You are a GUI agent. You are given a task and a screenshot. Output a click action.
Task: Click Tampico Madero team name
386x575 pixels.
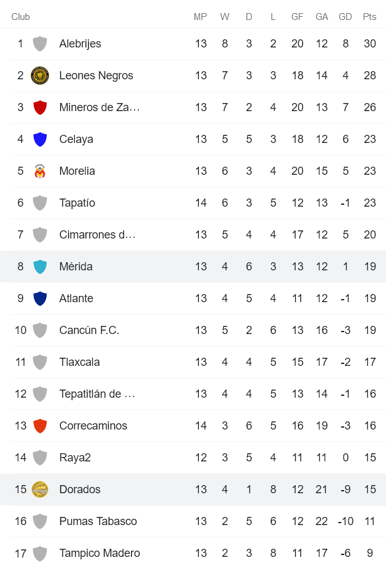click(100, 553)
